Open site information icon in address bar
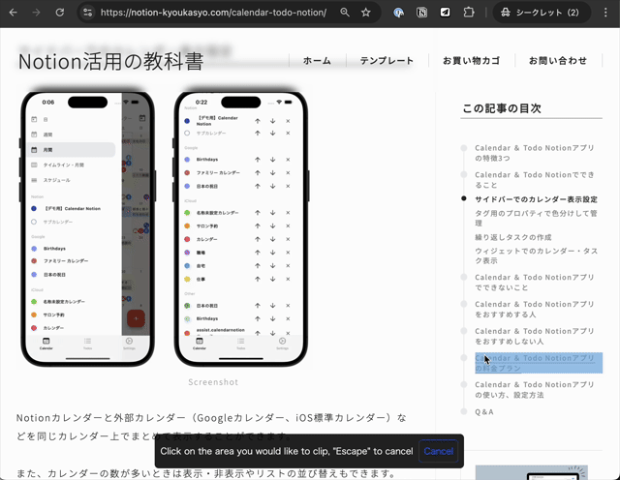Image resolution: width=620 pixels, height=480 pixels. [88, 13]
